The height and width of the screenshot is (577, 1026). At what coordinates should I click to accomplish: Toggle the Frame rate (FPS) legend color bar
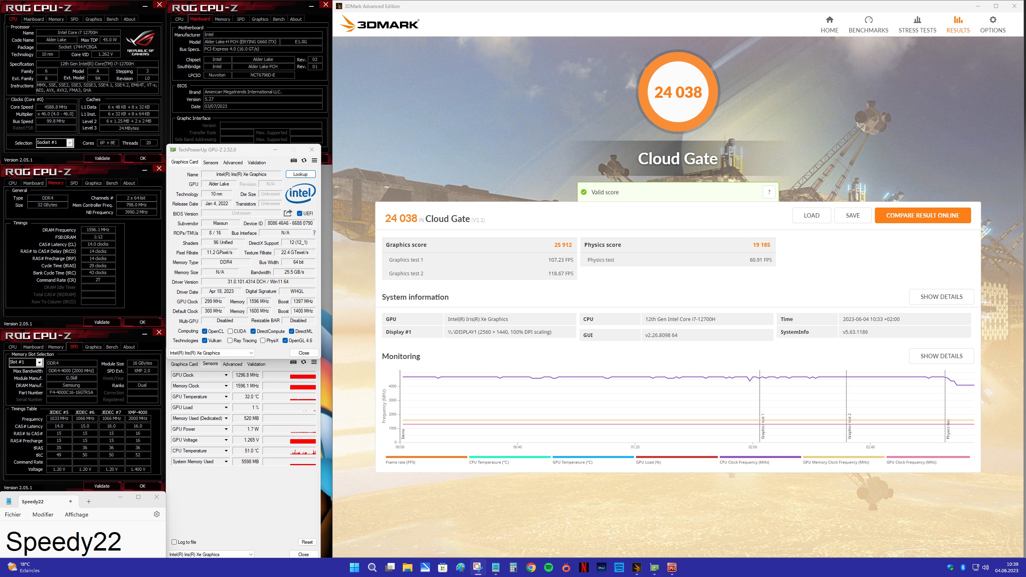[426, 457]
